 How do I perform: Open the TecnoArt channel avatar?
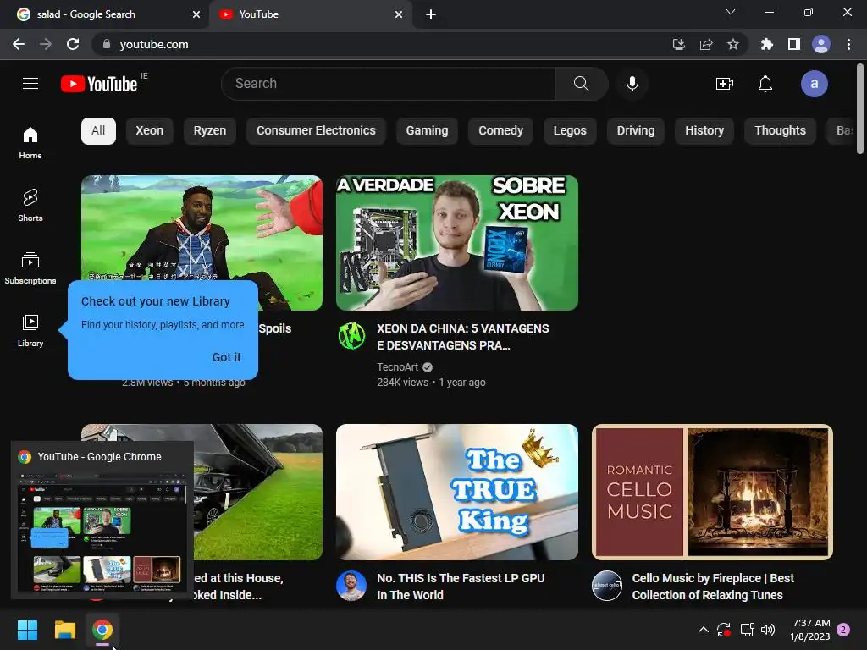pyautogui.click(x=351, y=337)
